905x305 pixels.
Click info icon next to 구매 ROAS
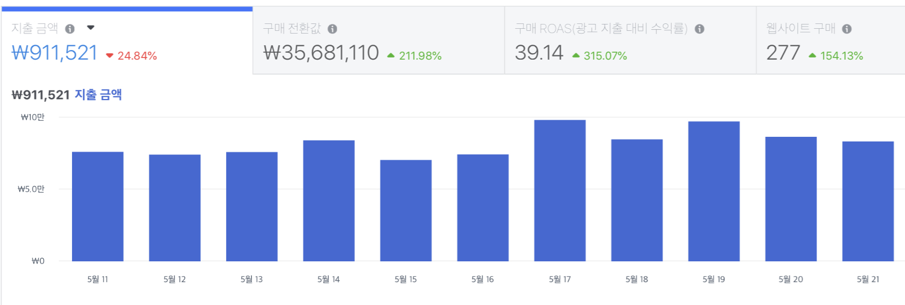click(x=700, y=29)
